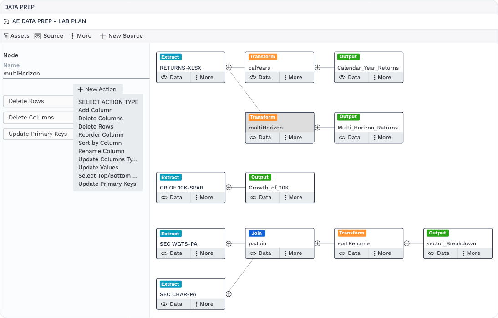The width and height of the screenshot is (498, 318).
Task: Open the toolbar More menu
Action: pyautogui.click(x=81, y=36)
